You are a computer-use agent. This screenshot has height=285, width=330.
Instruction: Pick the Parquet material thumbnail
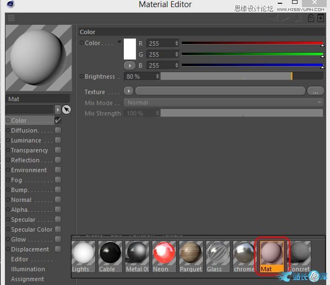(x=191, y=256)
